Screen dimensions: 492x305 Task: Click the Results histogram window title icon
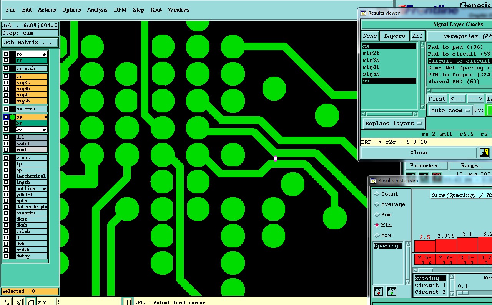point(373,181)
